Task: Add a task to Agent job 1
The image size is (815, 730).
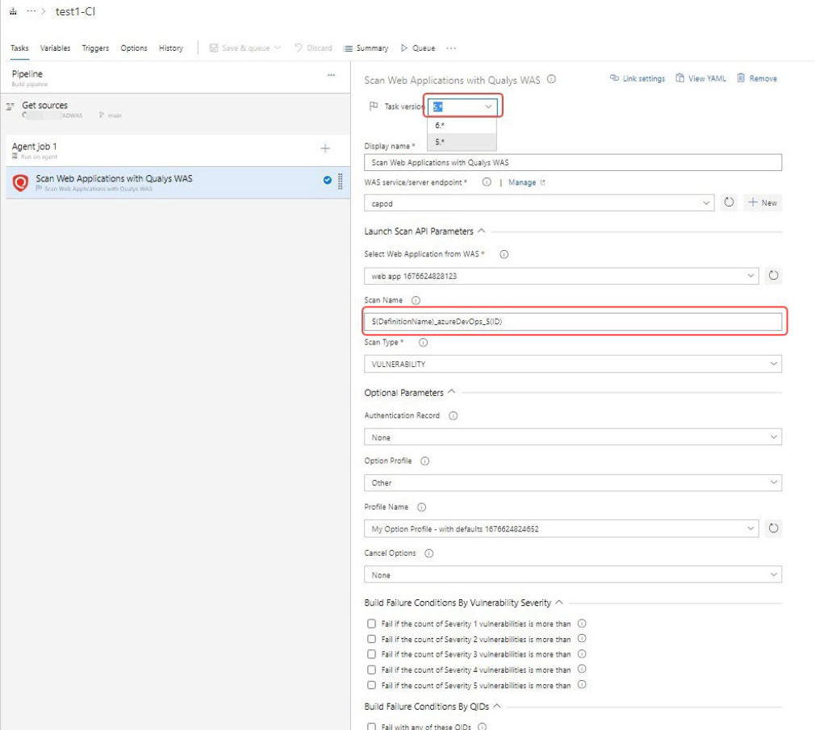Action: (325, 148)
